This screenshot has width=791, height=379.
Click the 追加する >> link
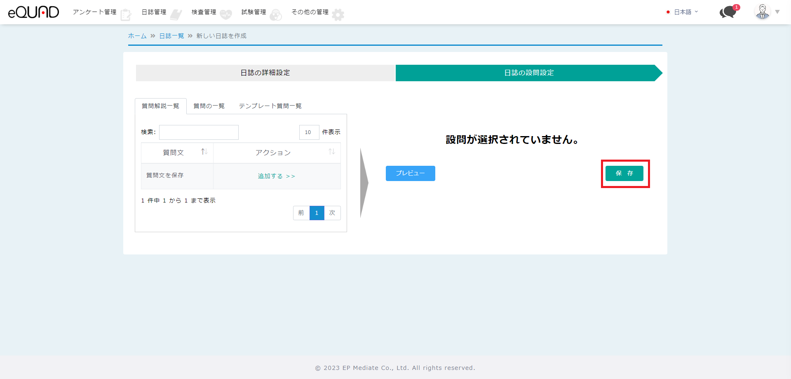click(x=277, y=176)
